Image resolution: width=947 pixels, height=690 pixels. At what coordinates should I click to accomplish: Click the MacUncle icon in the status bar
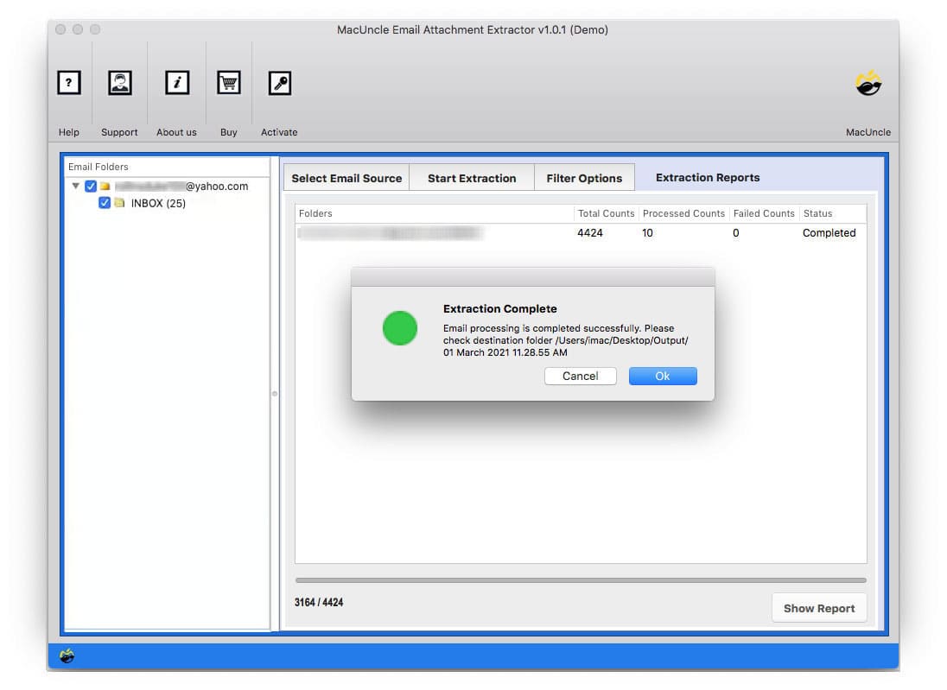67,656
